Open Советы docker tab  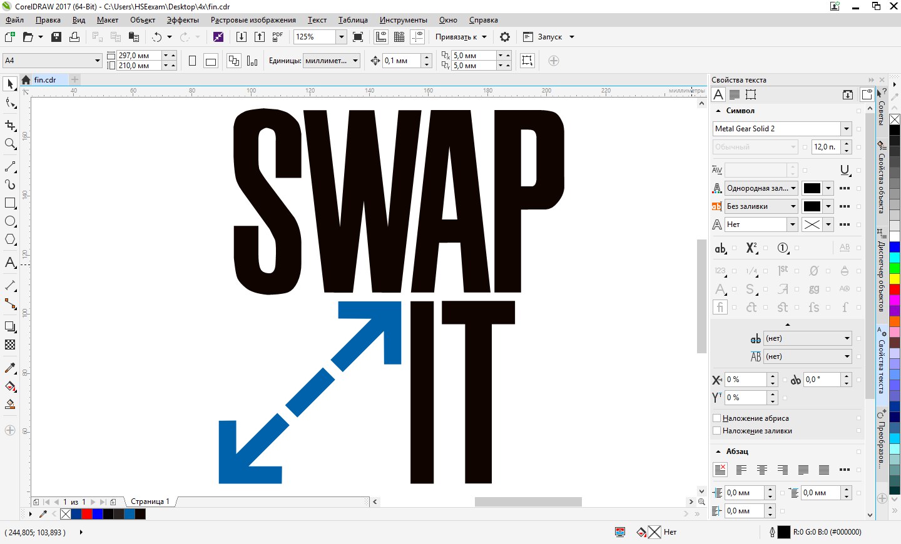[x=881, y=108]
